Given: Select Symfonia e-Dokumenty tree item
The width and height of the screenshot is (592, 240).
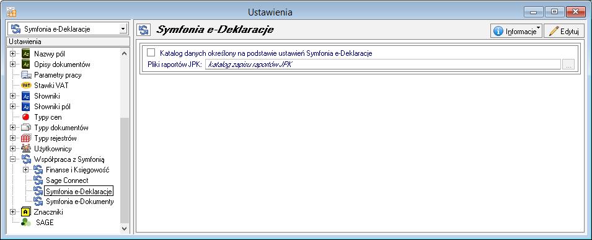Looking at the screenshot, I should pos(80,202).
